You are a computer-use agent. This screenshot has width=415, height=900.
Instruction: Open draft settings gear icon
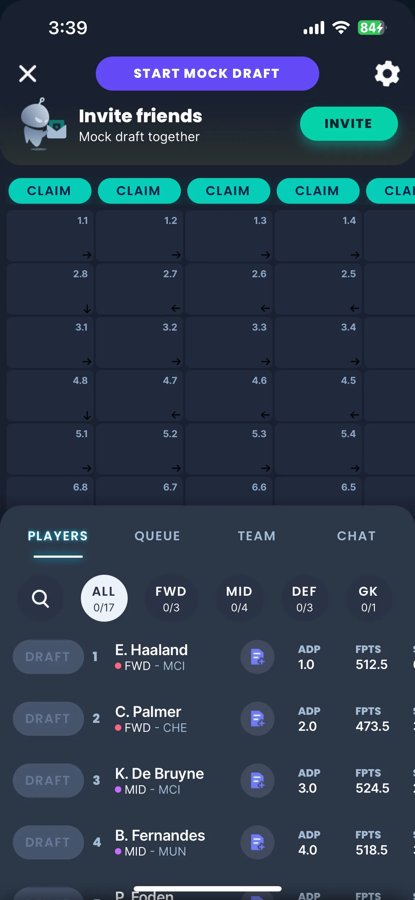[x=387, y=74]
